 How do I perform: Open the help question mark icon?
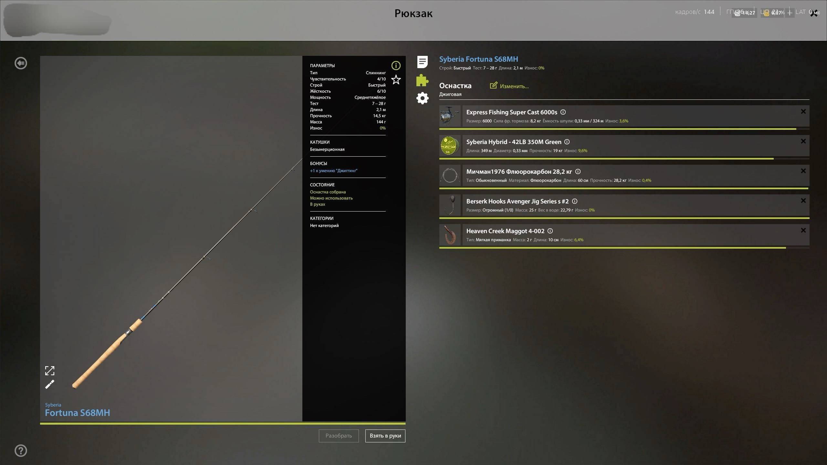pyautogui.click(x=21, y=450)
